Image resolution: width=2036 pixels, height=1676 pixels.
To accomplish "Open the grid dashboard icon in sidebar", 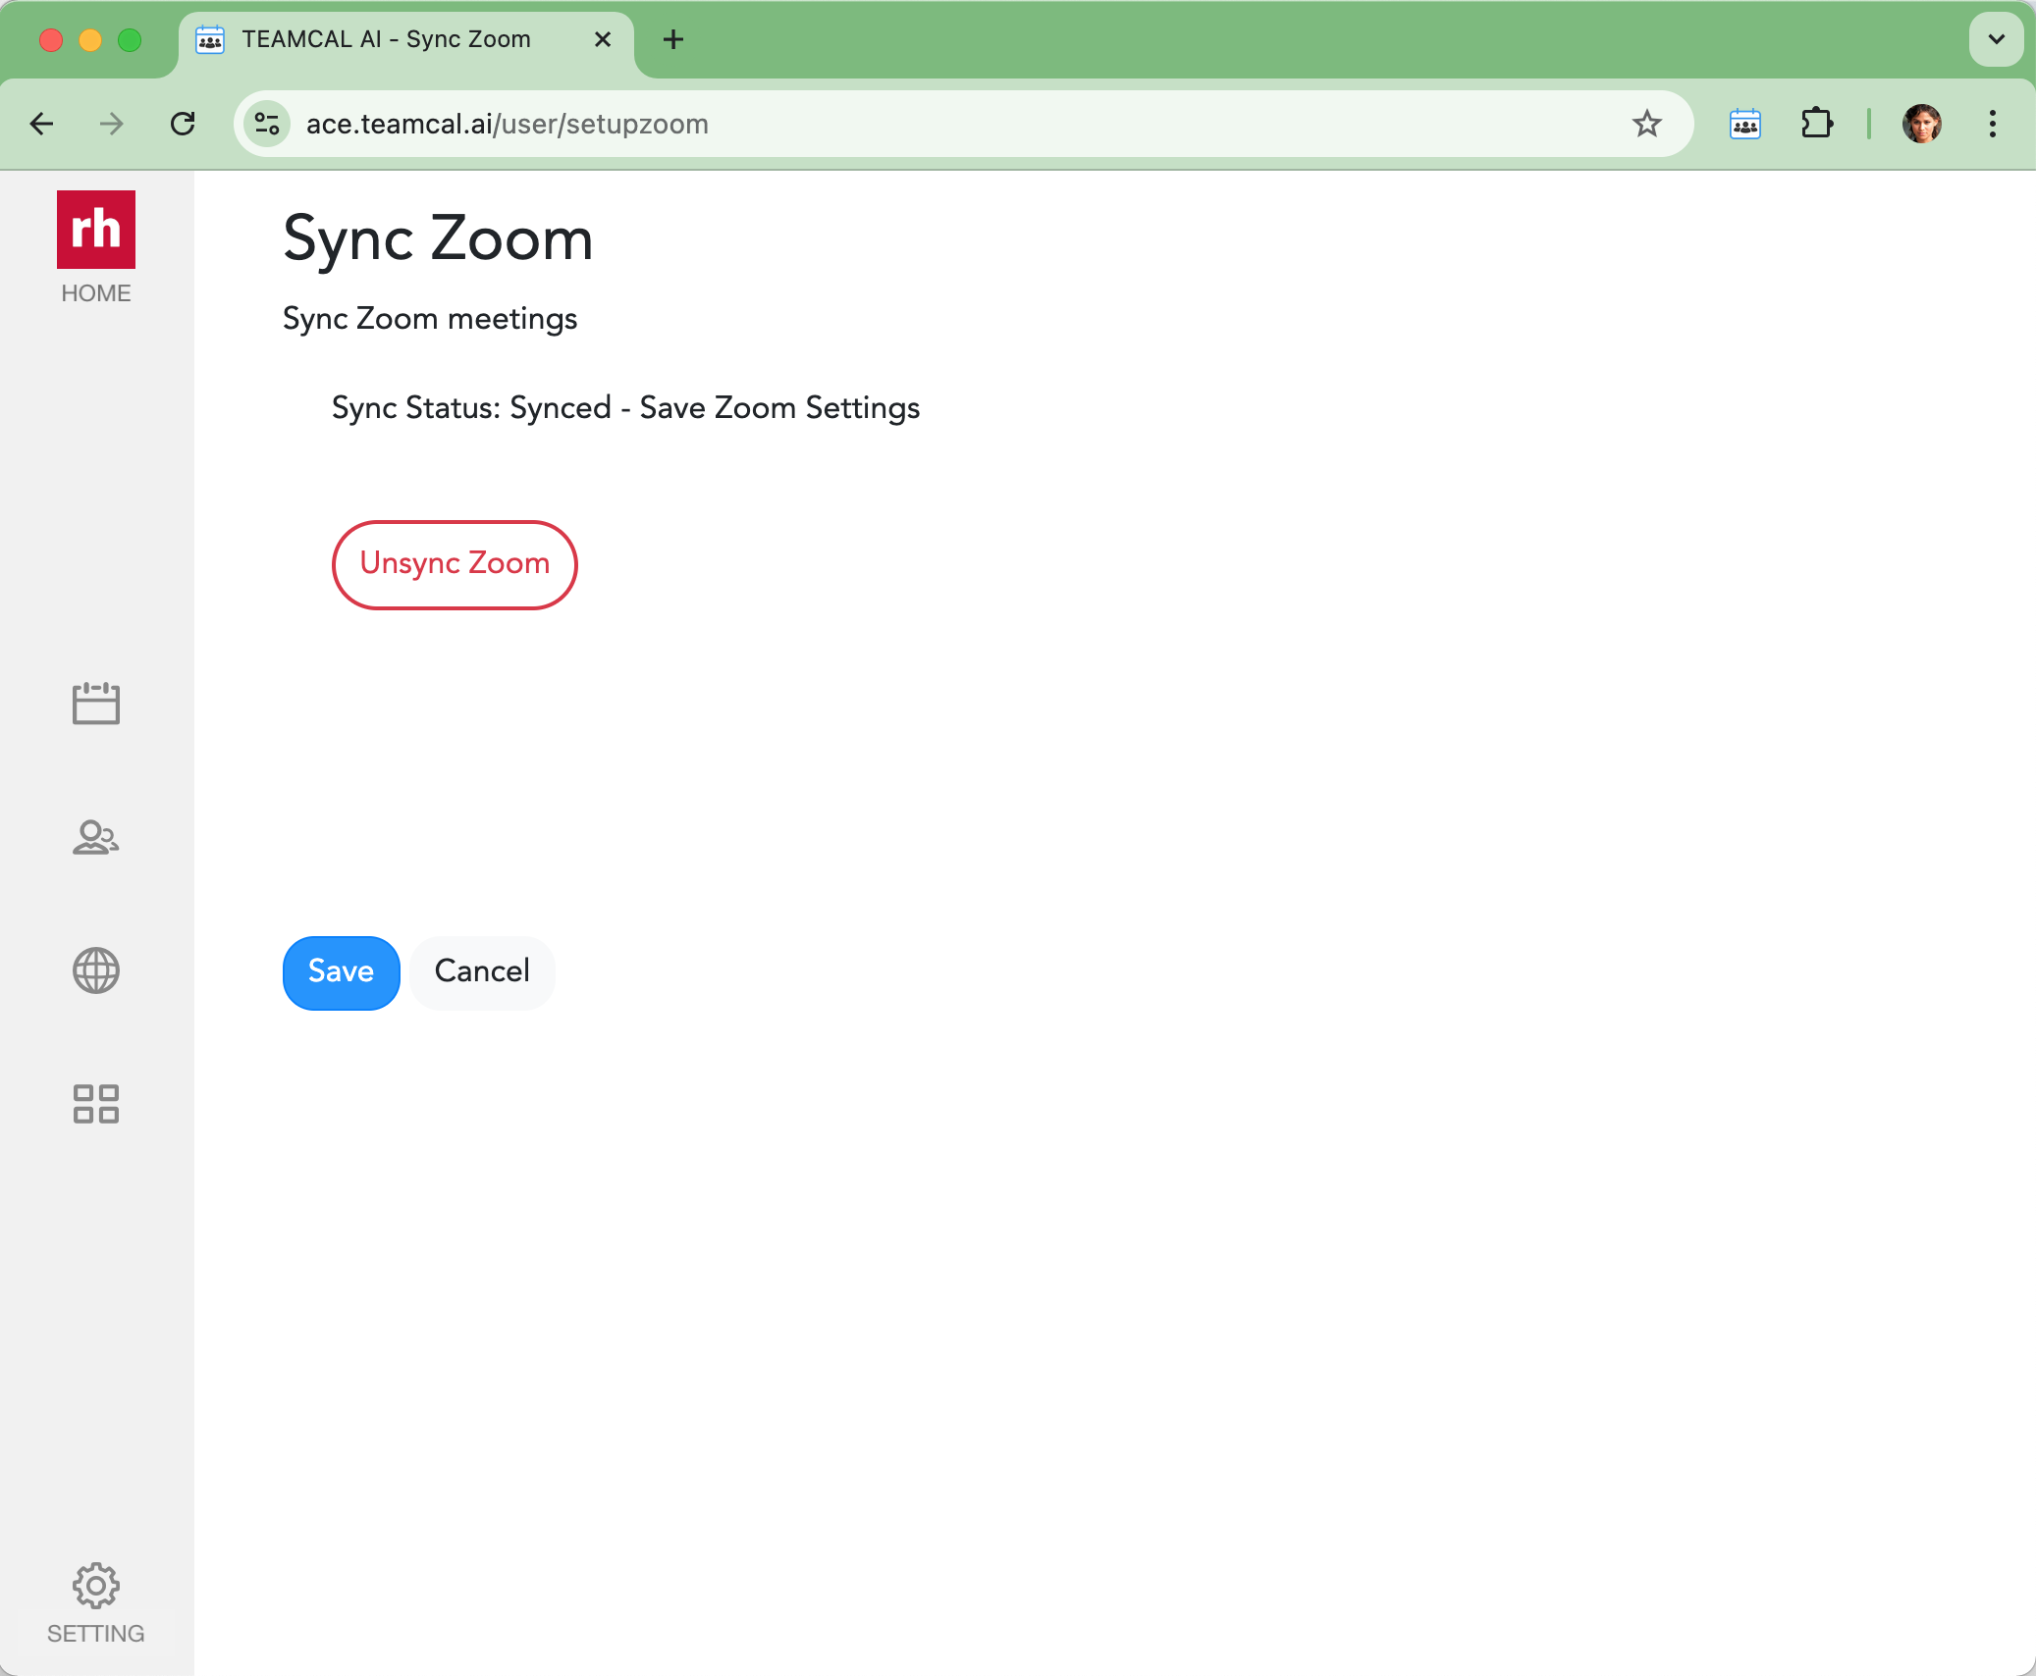I will pos(96,1104).
